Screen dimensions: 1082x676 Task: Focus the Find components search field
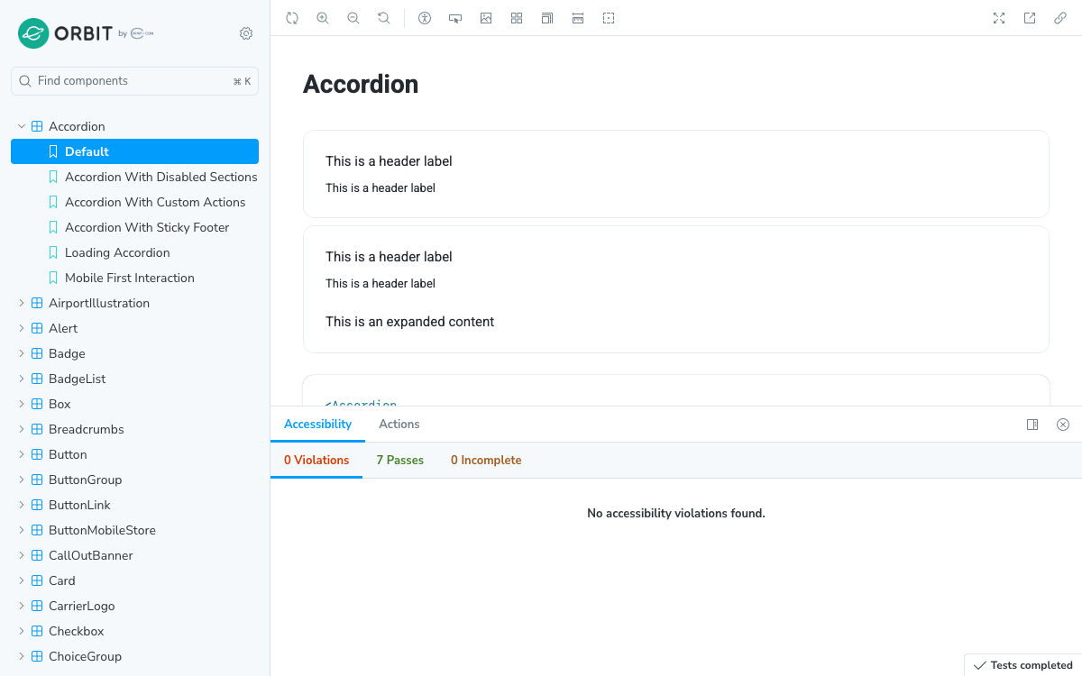click(x=134, y=81)
